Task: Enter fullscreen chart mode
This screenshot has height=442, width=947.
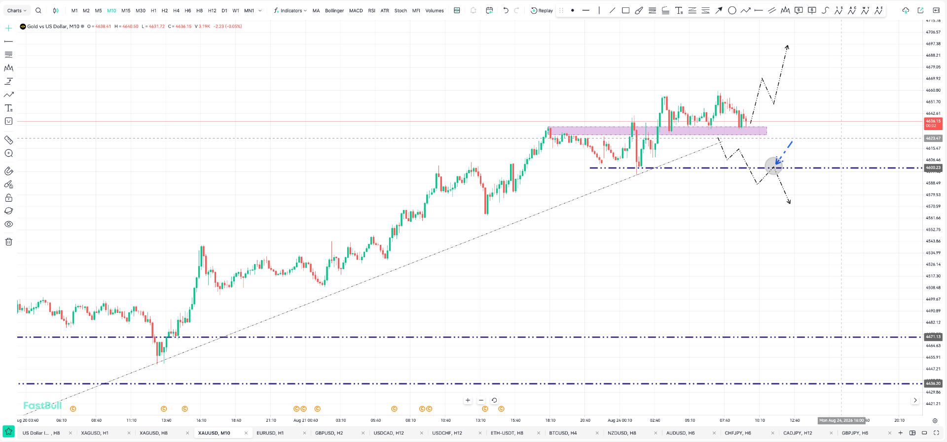Action: tap(936, 433)
